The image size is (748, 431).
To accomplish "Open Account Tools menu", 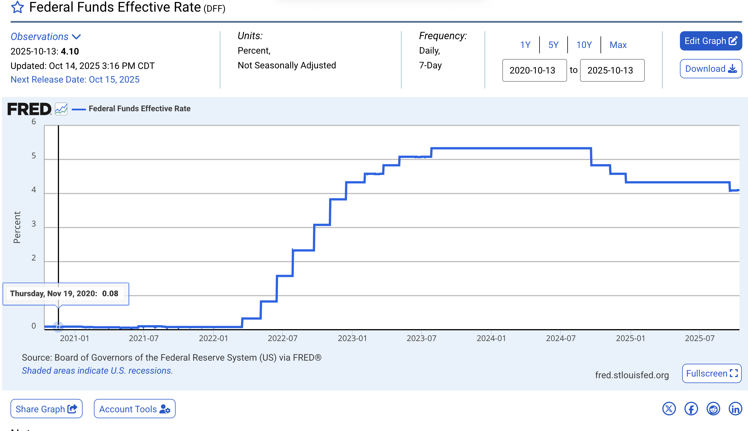I will (x=134, y=409).
